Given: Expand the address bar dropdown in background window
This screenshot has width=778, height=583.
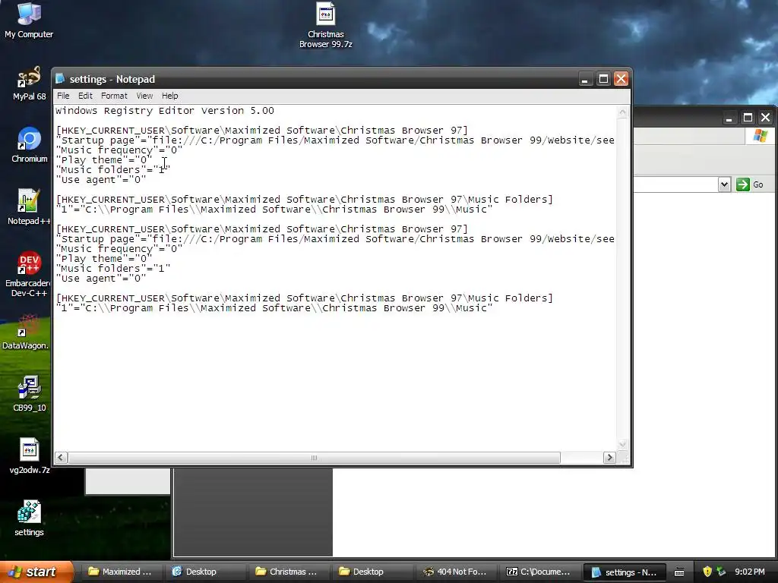Looking at the screenshot, I should tap(724, 184).
